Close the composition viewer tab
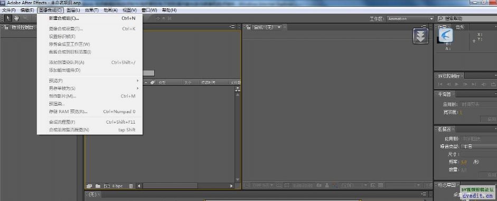This screenshot has width=497, height=201. point(285,27)
